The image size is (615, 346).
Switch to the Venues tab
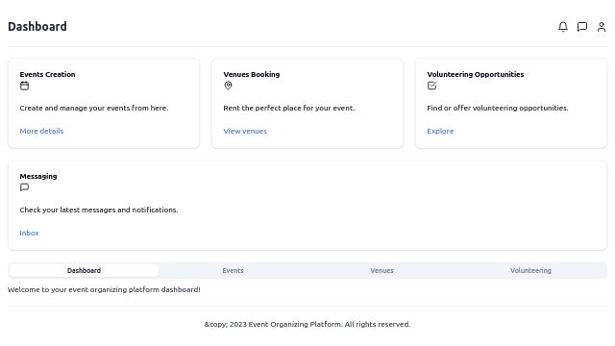coord(381,270)
